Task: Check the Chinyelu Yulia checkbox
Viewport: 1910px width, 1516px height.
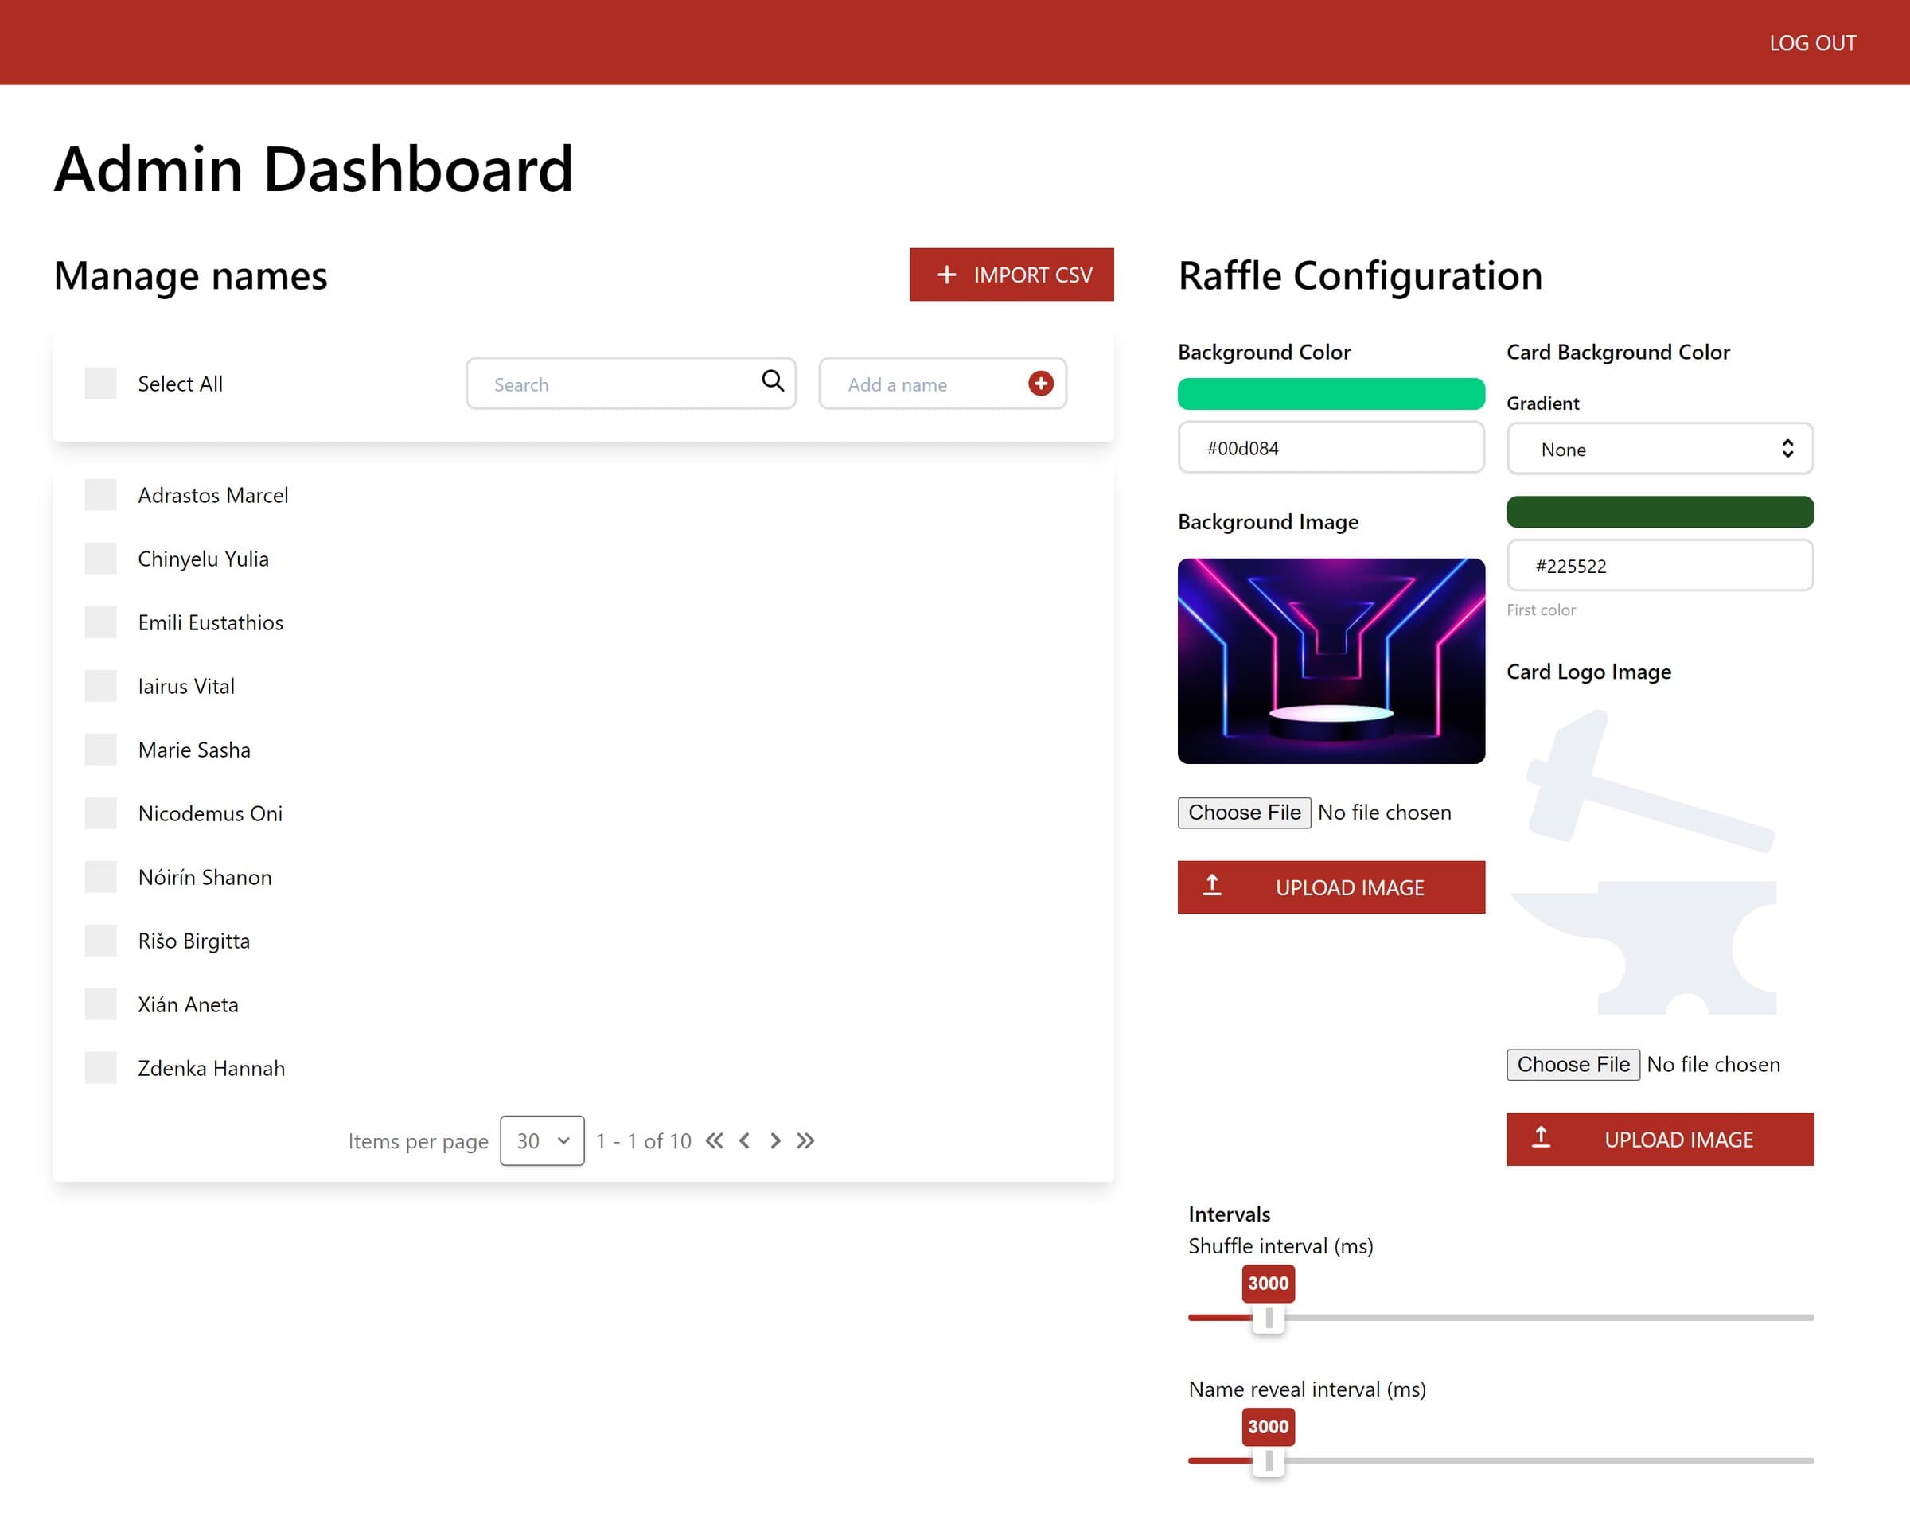Action: 100,558
